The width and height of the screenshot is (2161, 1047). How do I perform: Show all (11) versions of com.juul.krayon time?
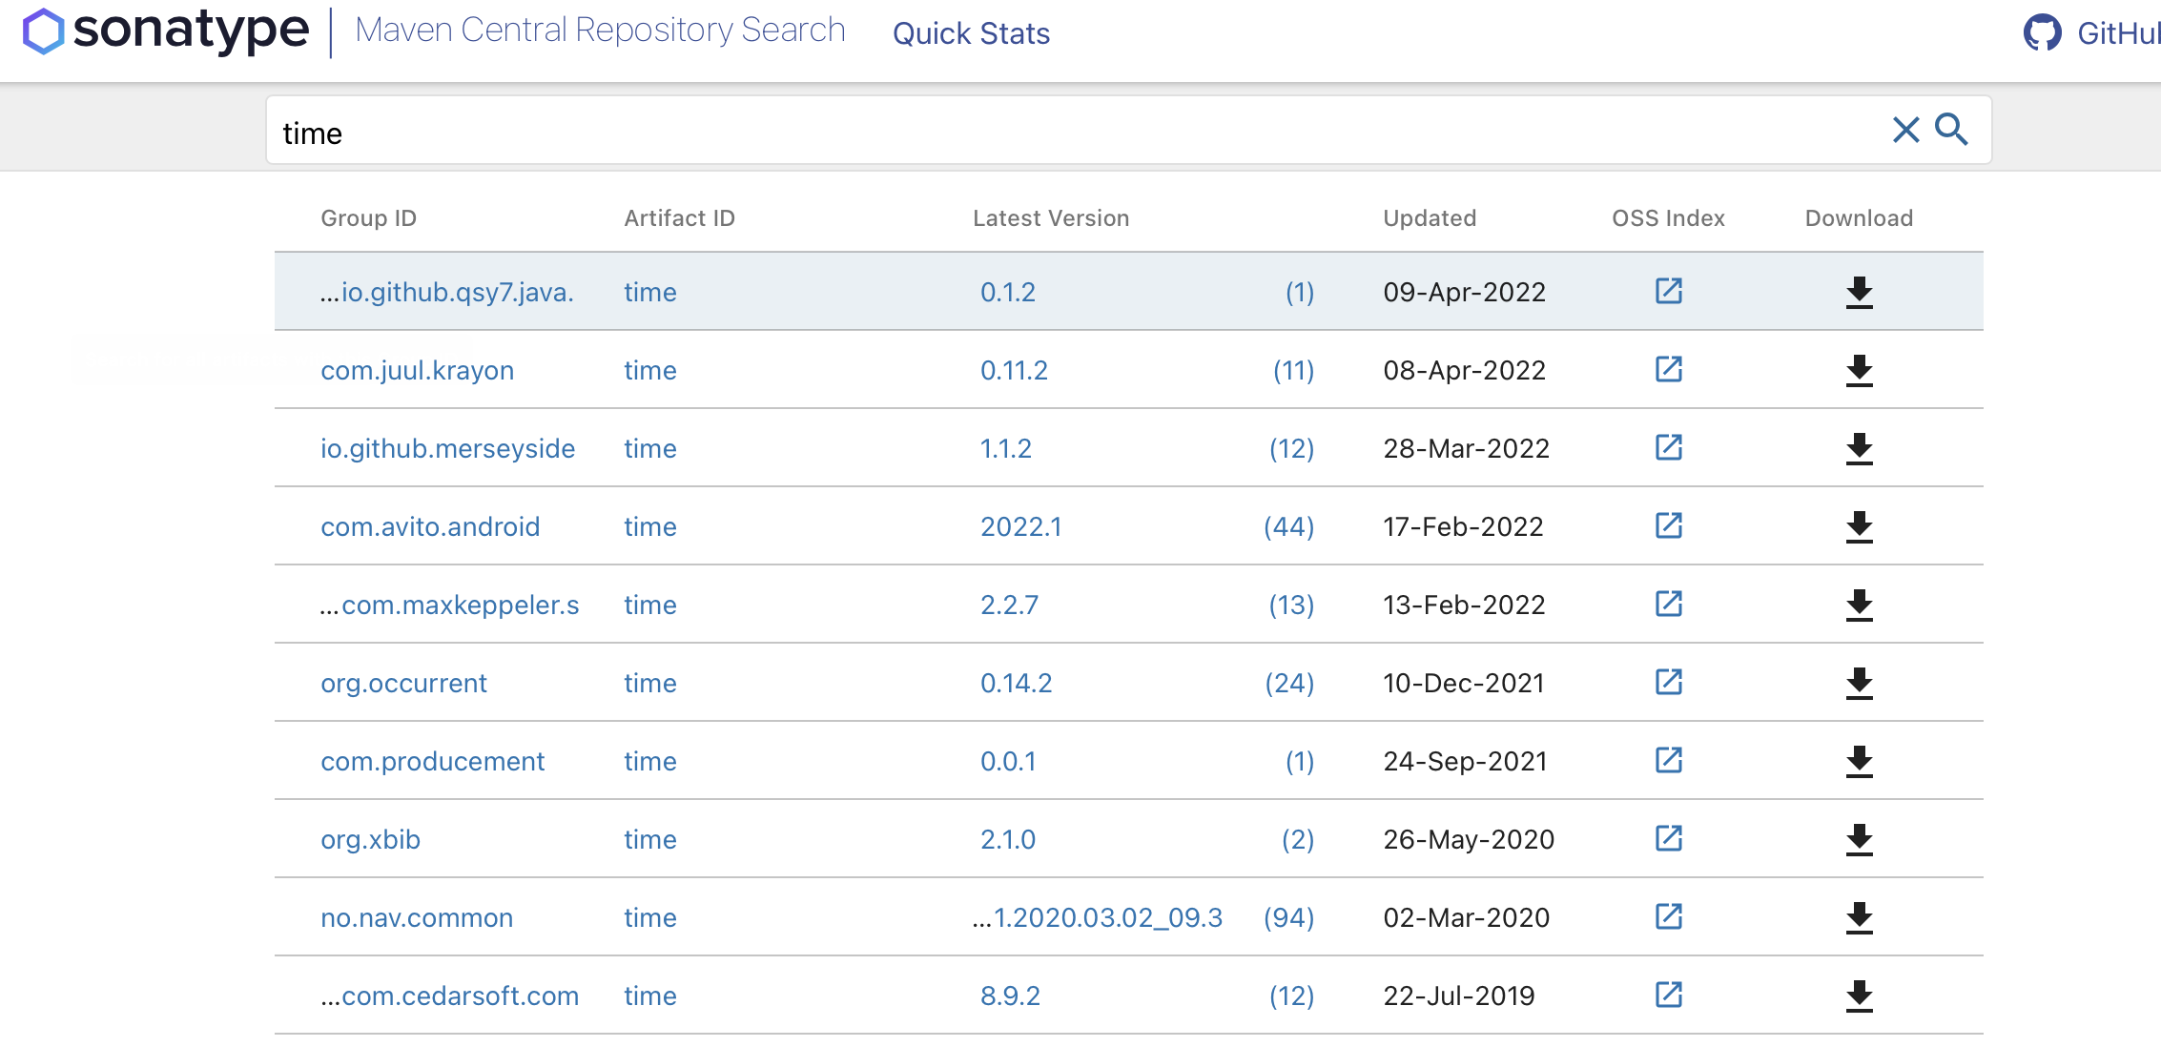click(x=1294, y=370)
